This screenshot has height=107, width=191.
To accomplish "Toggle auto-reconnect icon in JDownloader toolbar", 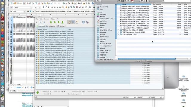I will coord(73,22).
